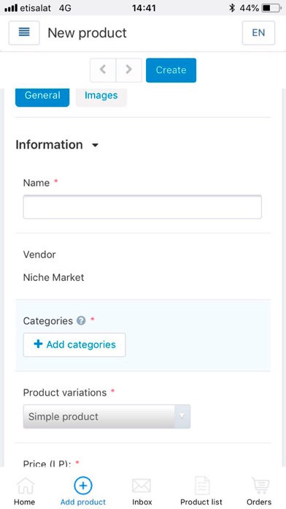
Task: Tap the Add product plus icon
Action: [x=83, y=486]
